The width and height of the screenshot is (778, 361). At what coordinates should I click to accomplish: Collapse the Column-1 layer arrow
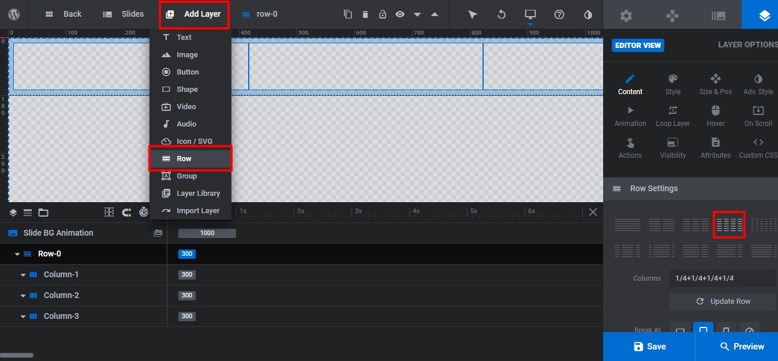23,275
